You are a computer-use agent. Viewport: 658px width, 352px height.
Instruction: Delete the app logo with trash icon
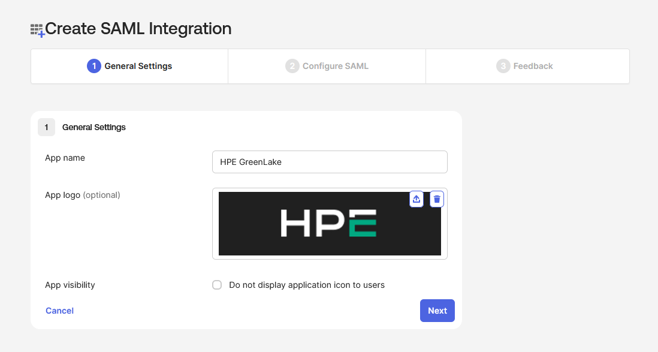point(437,199)
